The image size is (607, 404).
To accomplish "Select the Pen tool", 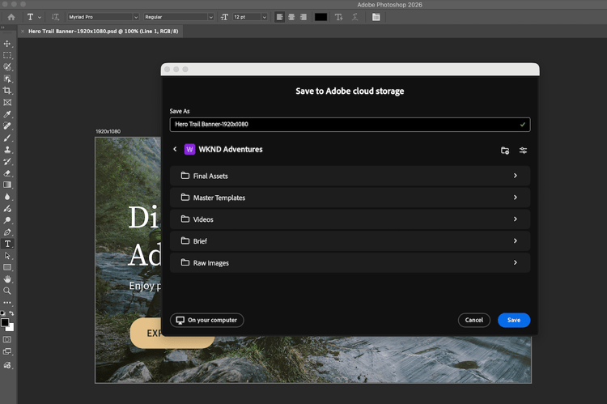I will click(7, 232).
